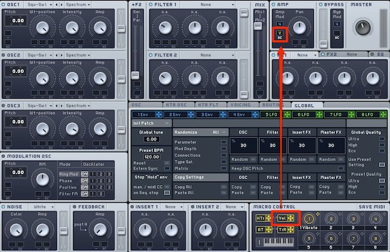Click the KTr macro cross icon

[x=268, y=218]
